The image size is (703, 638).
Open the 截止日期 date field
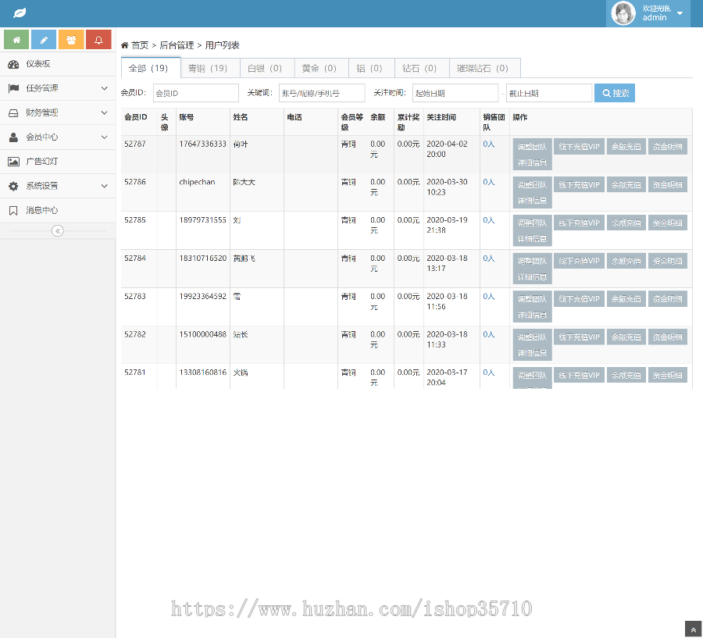(549, 93)
